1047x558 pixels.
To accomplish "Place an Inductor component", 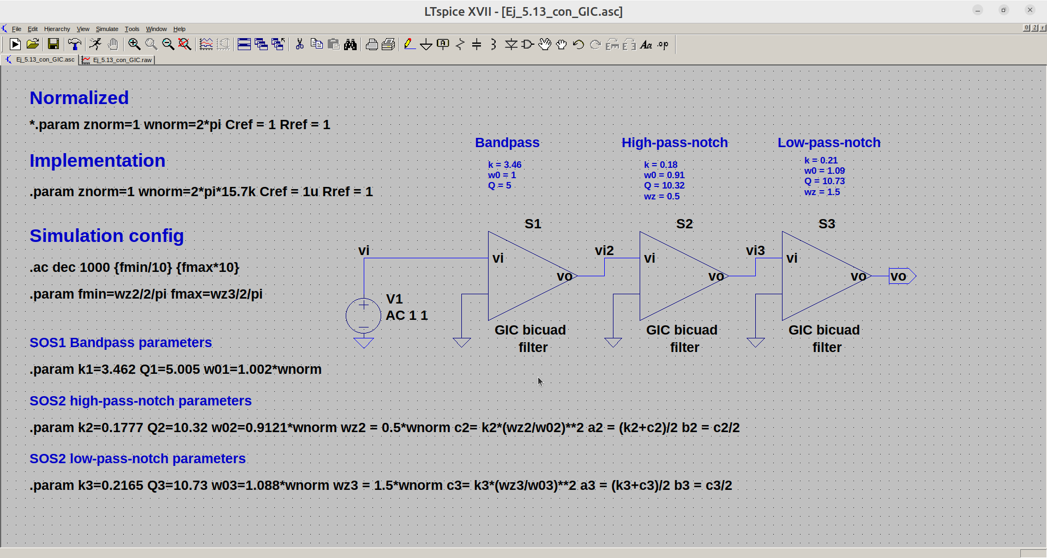I will tap(494, 45).
